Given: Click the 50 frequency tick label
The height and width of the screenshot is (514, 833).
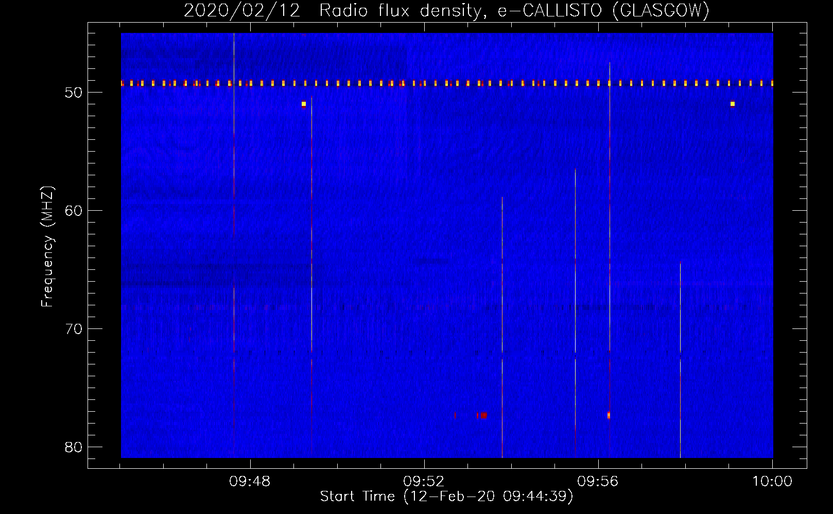Looking at the screenshot, I should 74,93.
